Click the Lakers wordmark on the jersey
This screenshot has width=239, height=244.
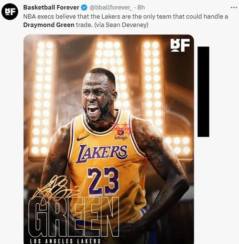point(101,153)
